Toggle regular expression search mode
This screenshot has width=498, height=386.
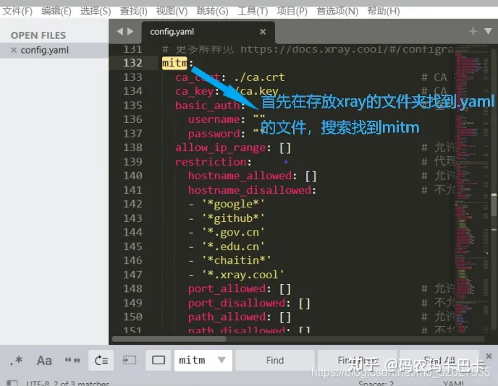[16, 360]
